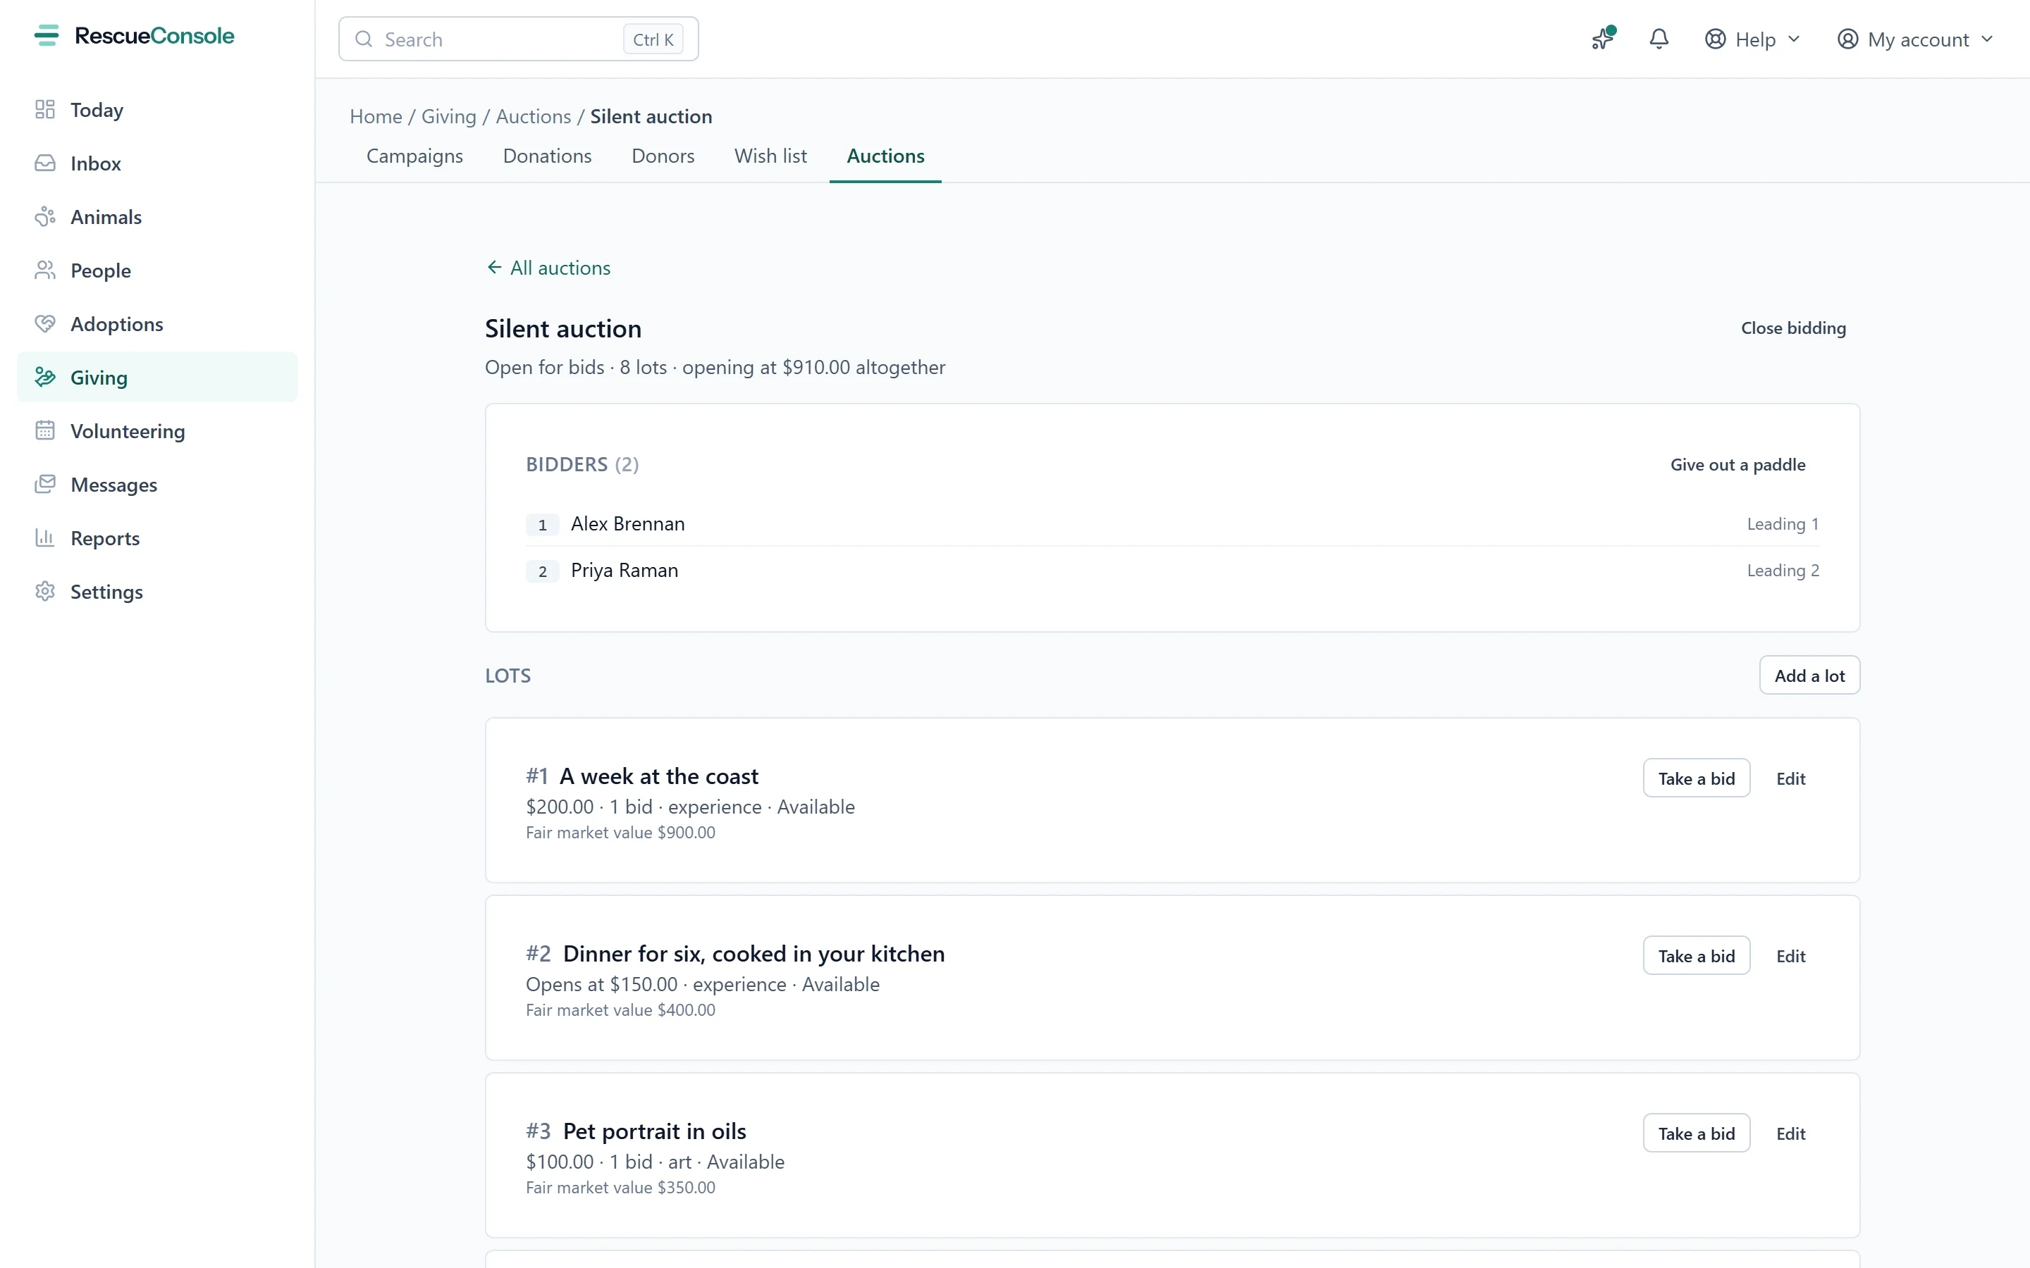Image resolution: width=2030 pixels, height=1268 pixels.
Task: Open the Animals paw icon
Action: coord(45,217)
